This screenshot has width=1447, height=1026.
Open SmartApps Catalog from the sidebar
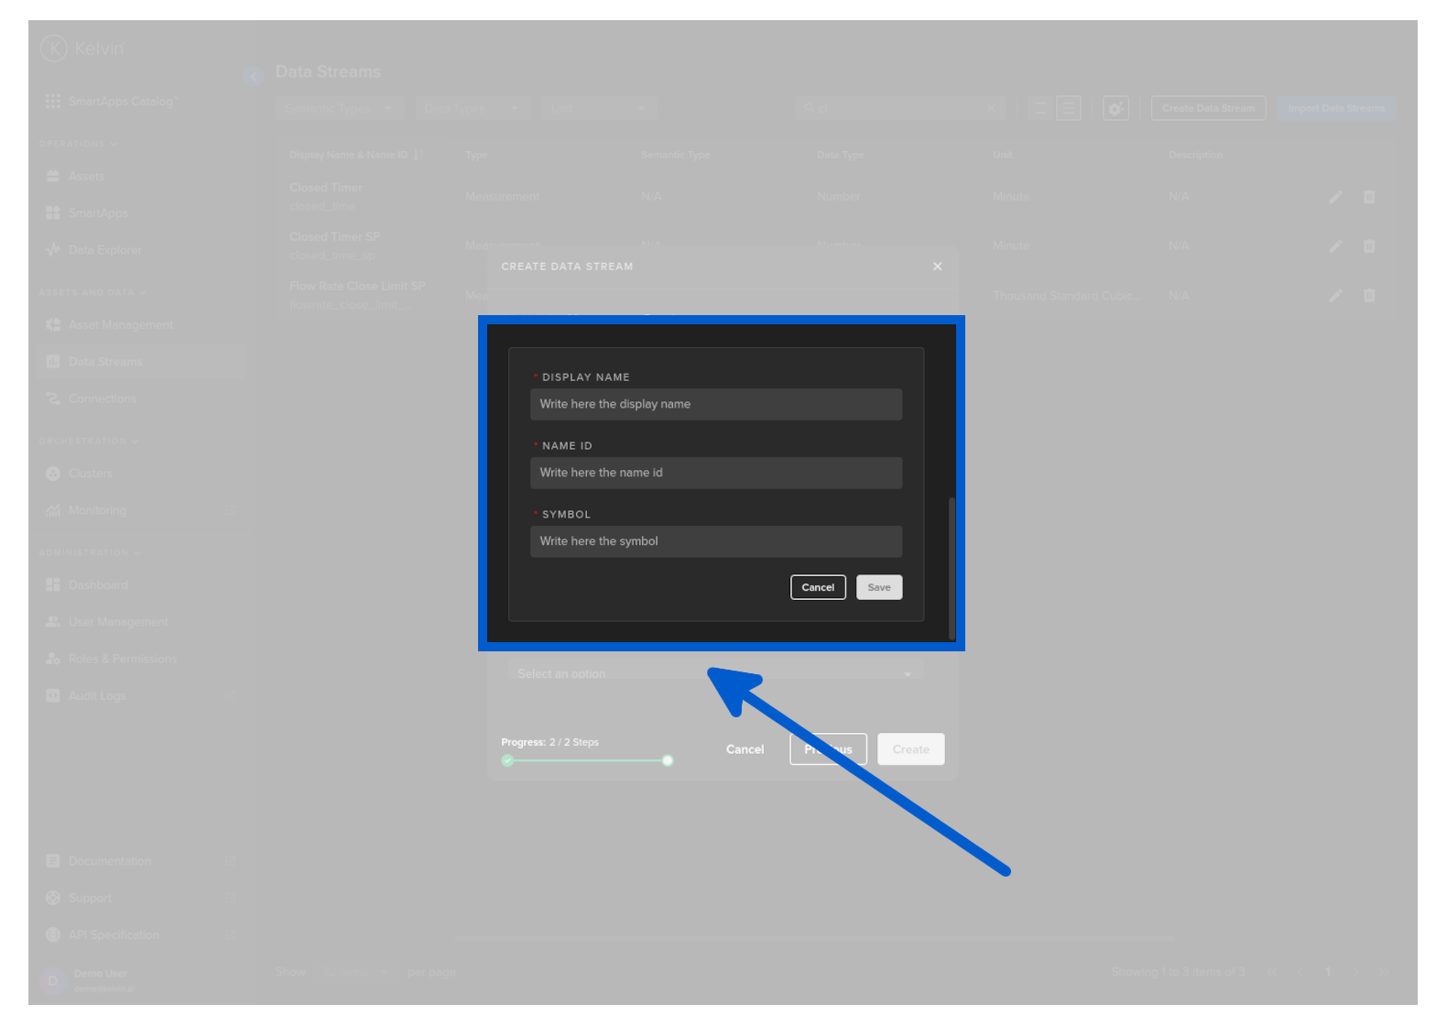click(x=123, y=101)
